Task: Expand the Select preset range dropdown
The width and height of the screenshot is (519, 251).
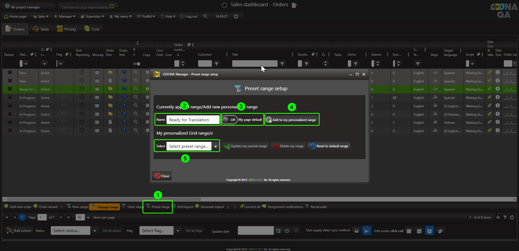Action: pos(215,146)
